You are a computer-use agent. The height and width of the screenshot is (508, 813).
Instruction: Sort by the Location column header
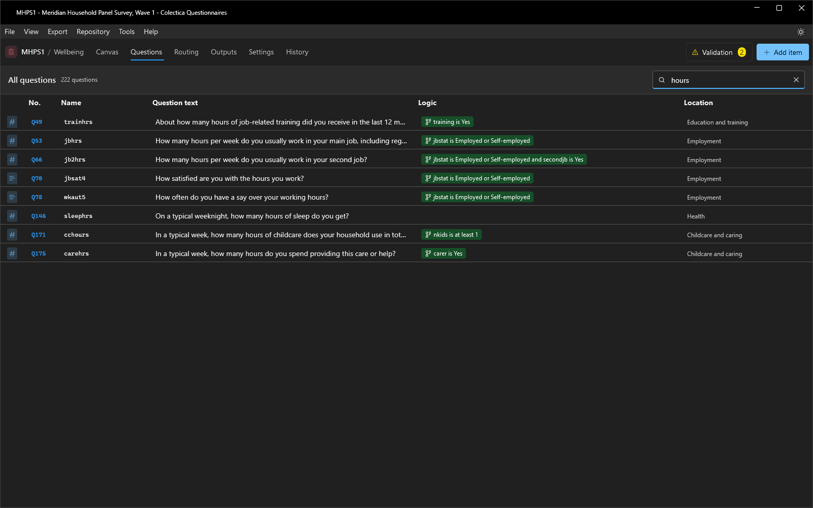698,103
